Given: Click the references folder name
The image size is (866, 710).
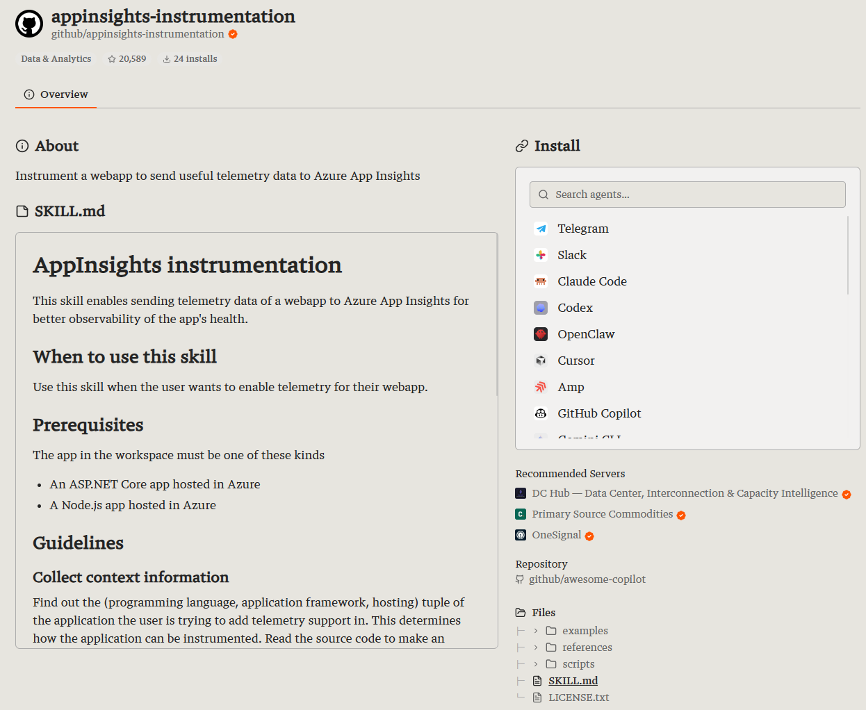Looking at the screenshot, I should click(x=587, y=647).
